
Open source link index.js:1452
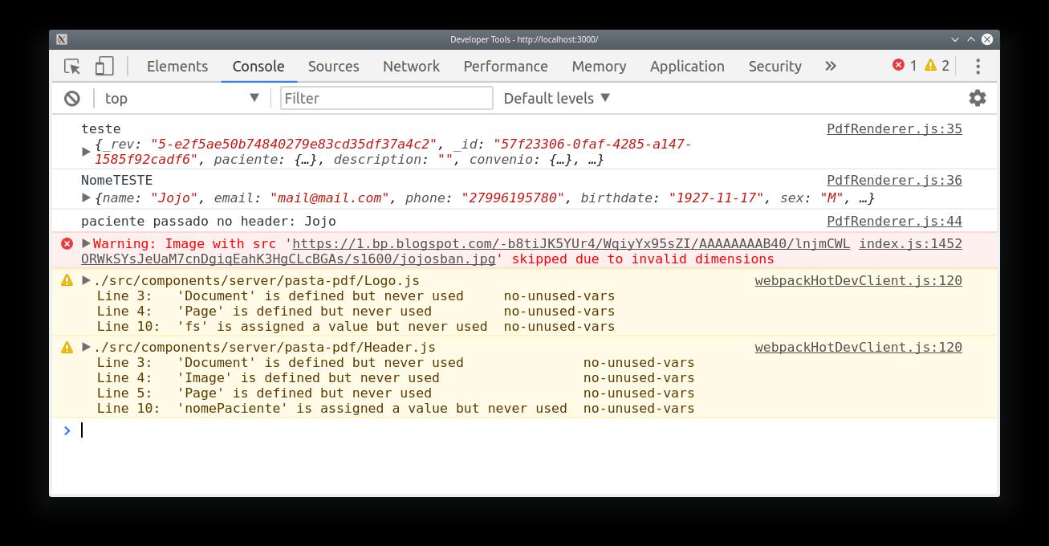(x=910, y=243)
